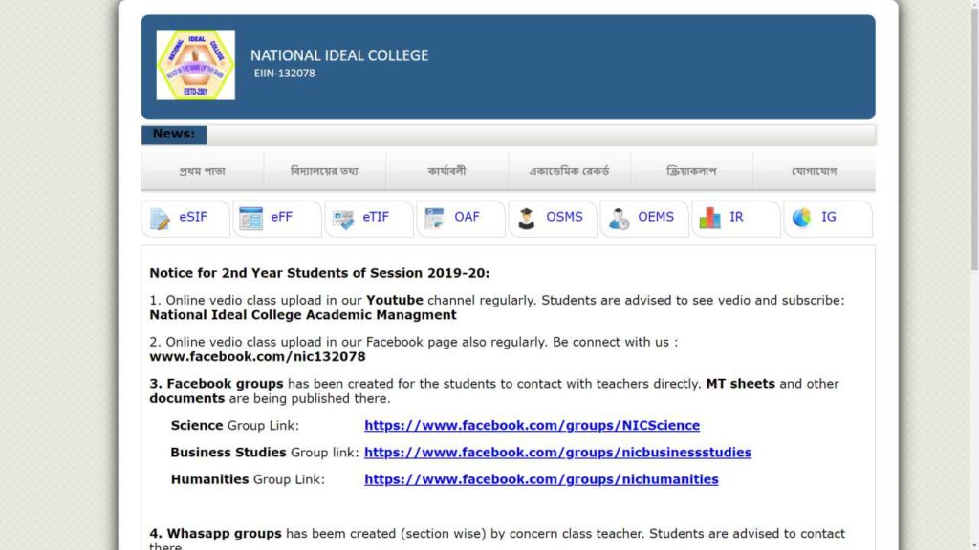Screen dimensions: 979x550
Task: Open the বিদ্যালয়ের তথ্য menu
Action: (x=325, y=169)
